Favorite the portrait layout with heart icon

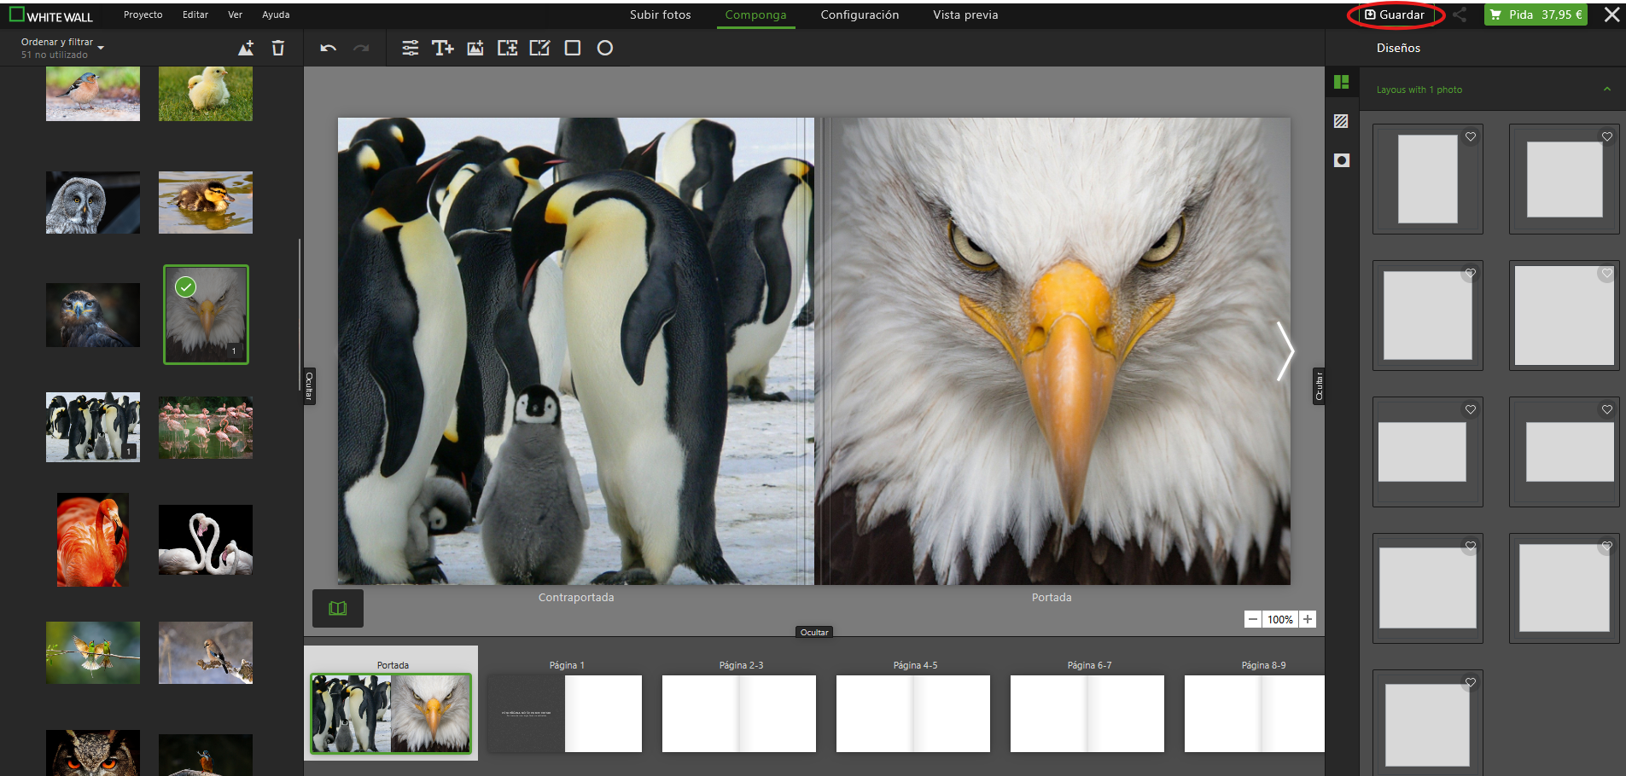[x=1471, y=136]
